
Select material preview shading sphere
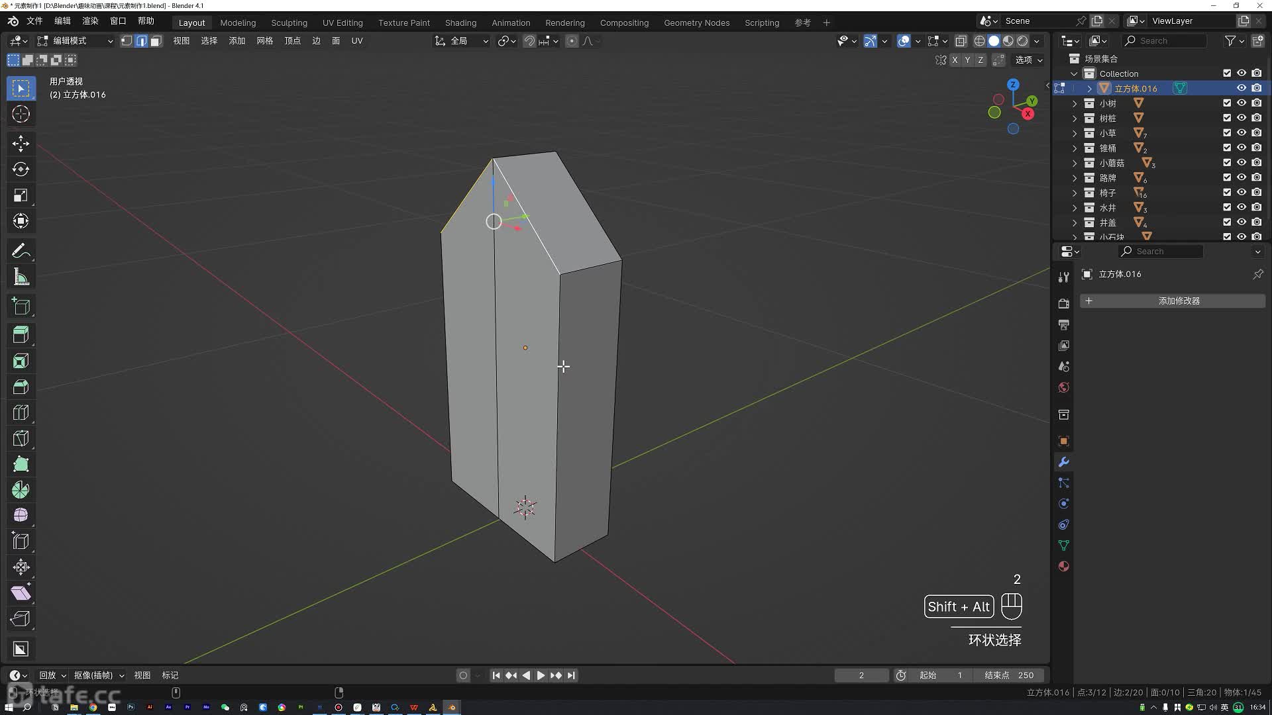(x=1008, y=41)
